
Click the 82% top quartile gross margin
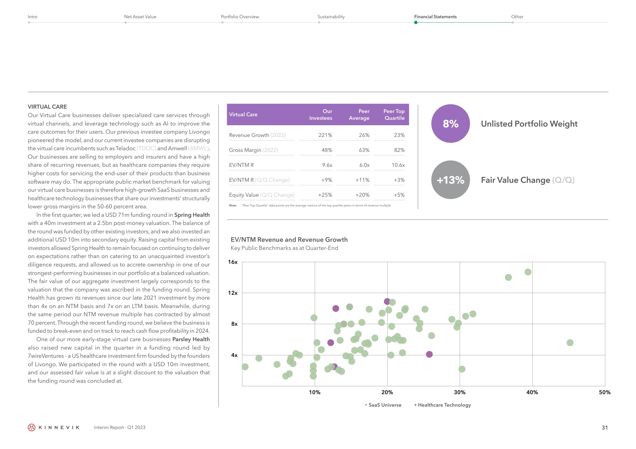(399, 150)
